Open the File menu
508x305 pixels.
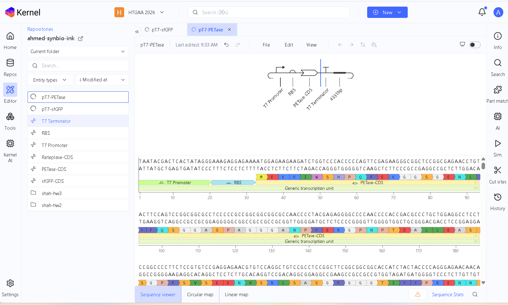coord(266,45)
